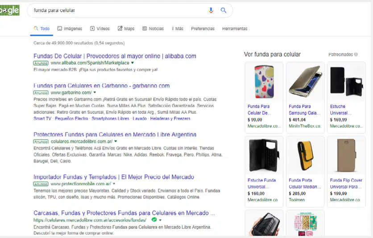
Task: Click the Pequeños Electro sitelink
Action: point(71,119)
